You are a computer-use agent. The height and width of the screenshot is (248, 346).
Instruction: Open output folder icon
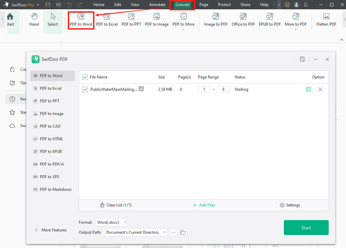pyautogui.click(x=183, y=232)
